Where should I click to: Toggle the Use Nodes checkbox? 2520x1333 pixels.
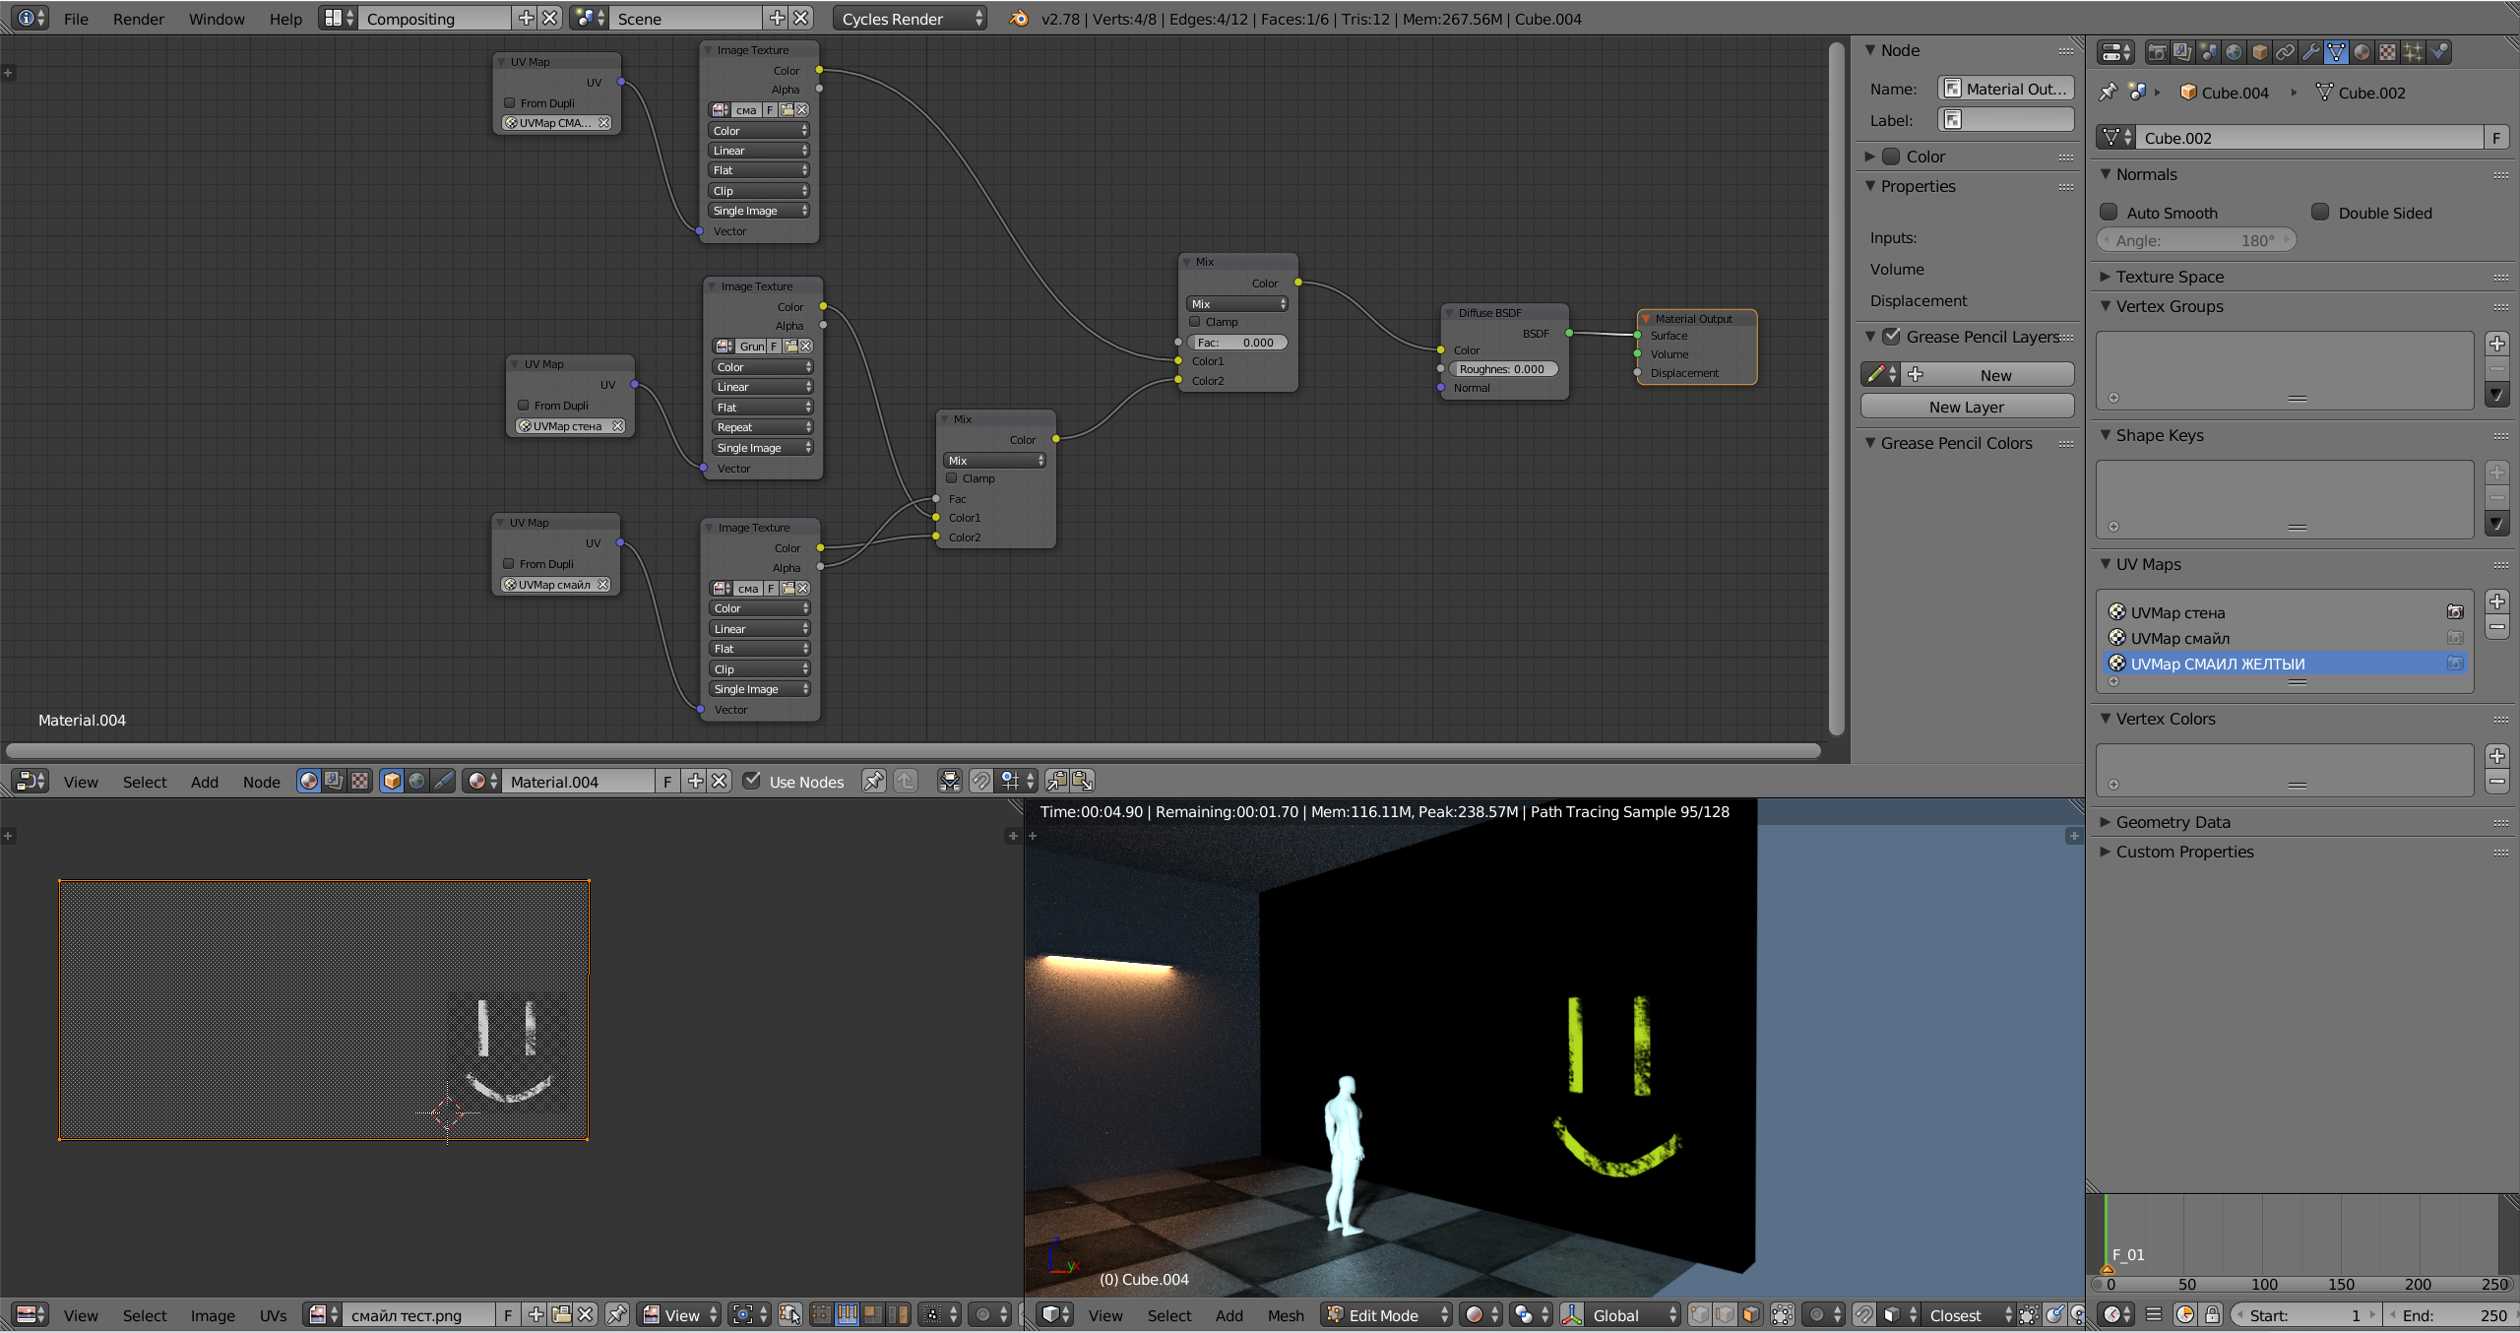[x=752, y=781]
